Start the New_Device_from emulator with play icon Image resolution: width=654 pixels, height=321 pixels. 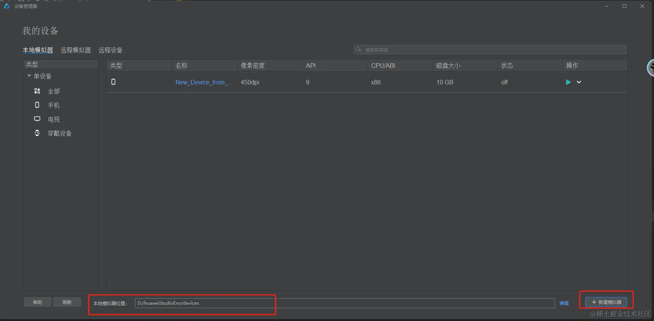point(568,82)
